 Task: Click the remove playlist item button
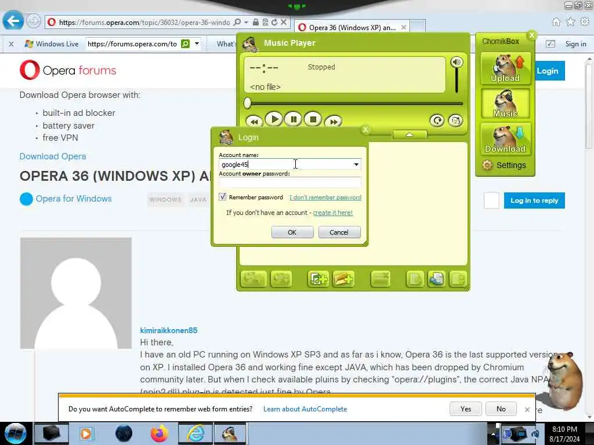click(x=381, y=279)
